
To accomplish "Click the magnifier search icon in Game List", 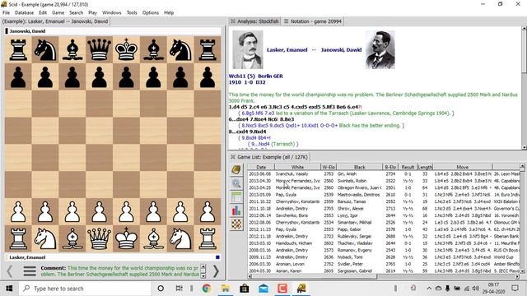I will (236, 183).
